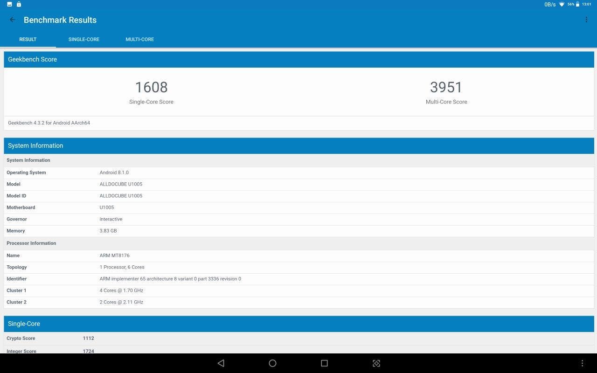Tap the processor name ARM MT8176
The height and width of the screenshot is (373, 597).
point(115,256)
